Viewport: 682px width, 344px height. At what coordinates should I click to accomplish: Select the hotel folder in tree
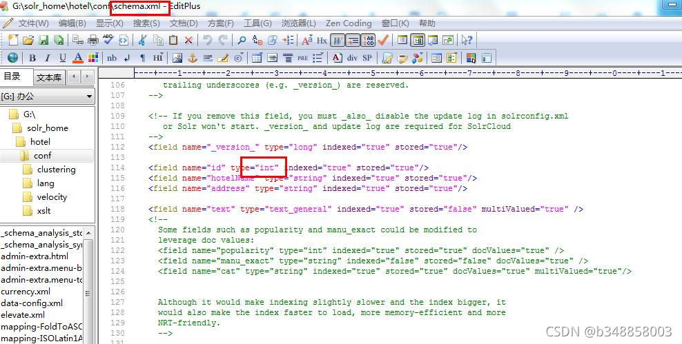(x=41, y=141)
